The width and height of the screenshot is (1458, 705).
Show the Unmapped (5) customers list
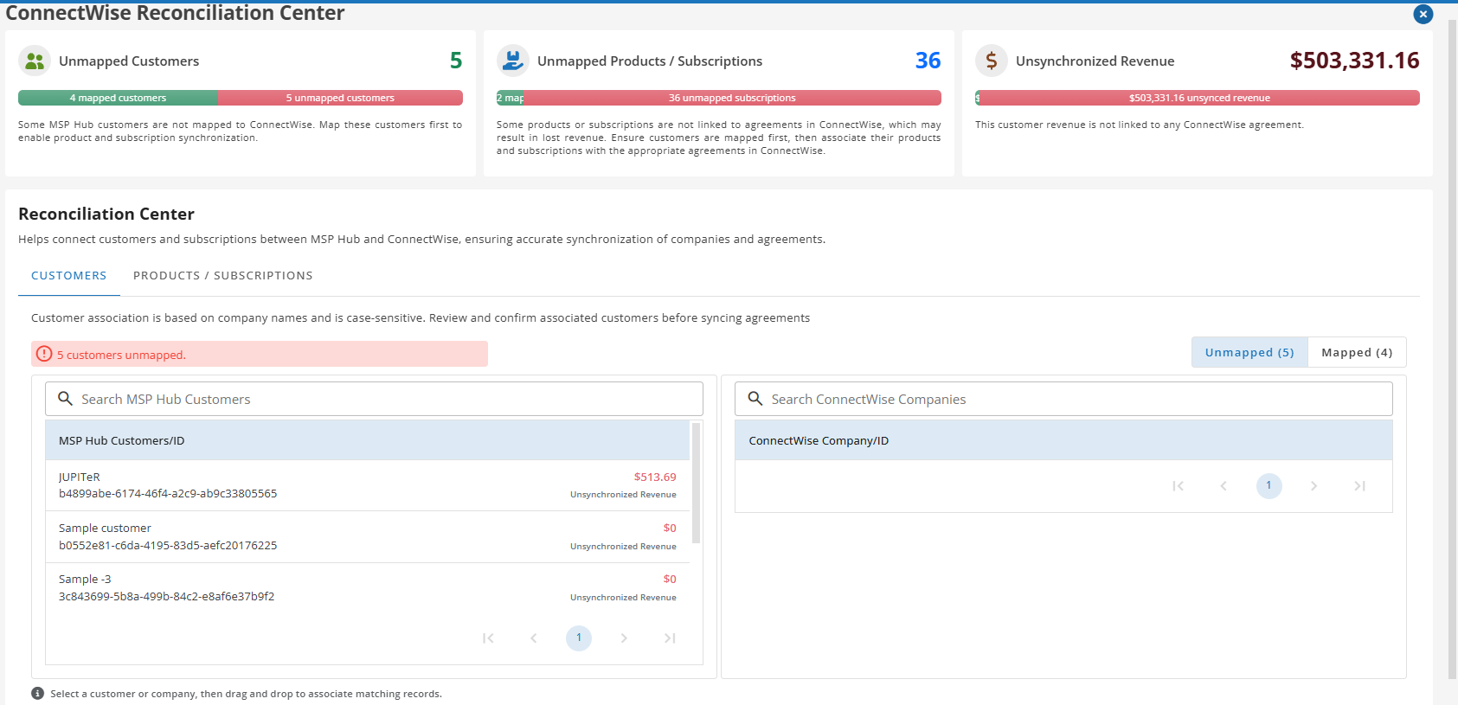click(x=1249, y=352)
